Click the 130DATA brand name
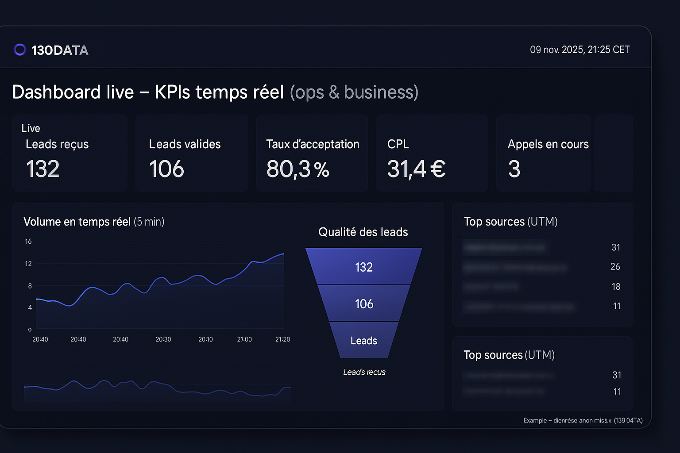This screenshot has height=453, width=680. pyautogui.click(x=60, y=50)
